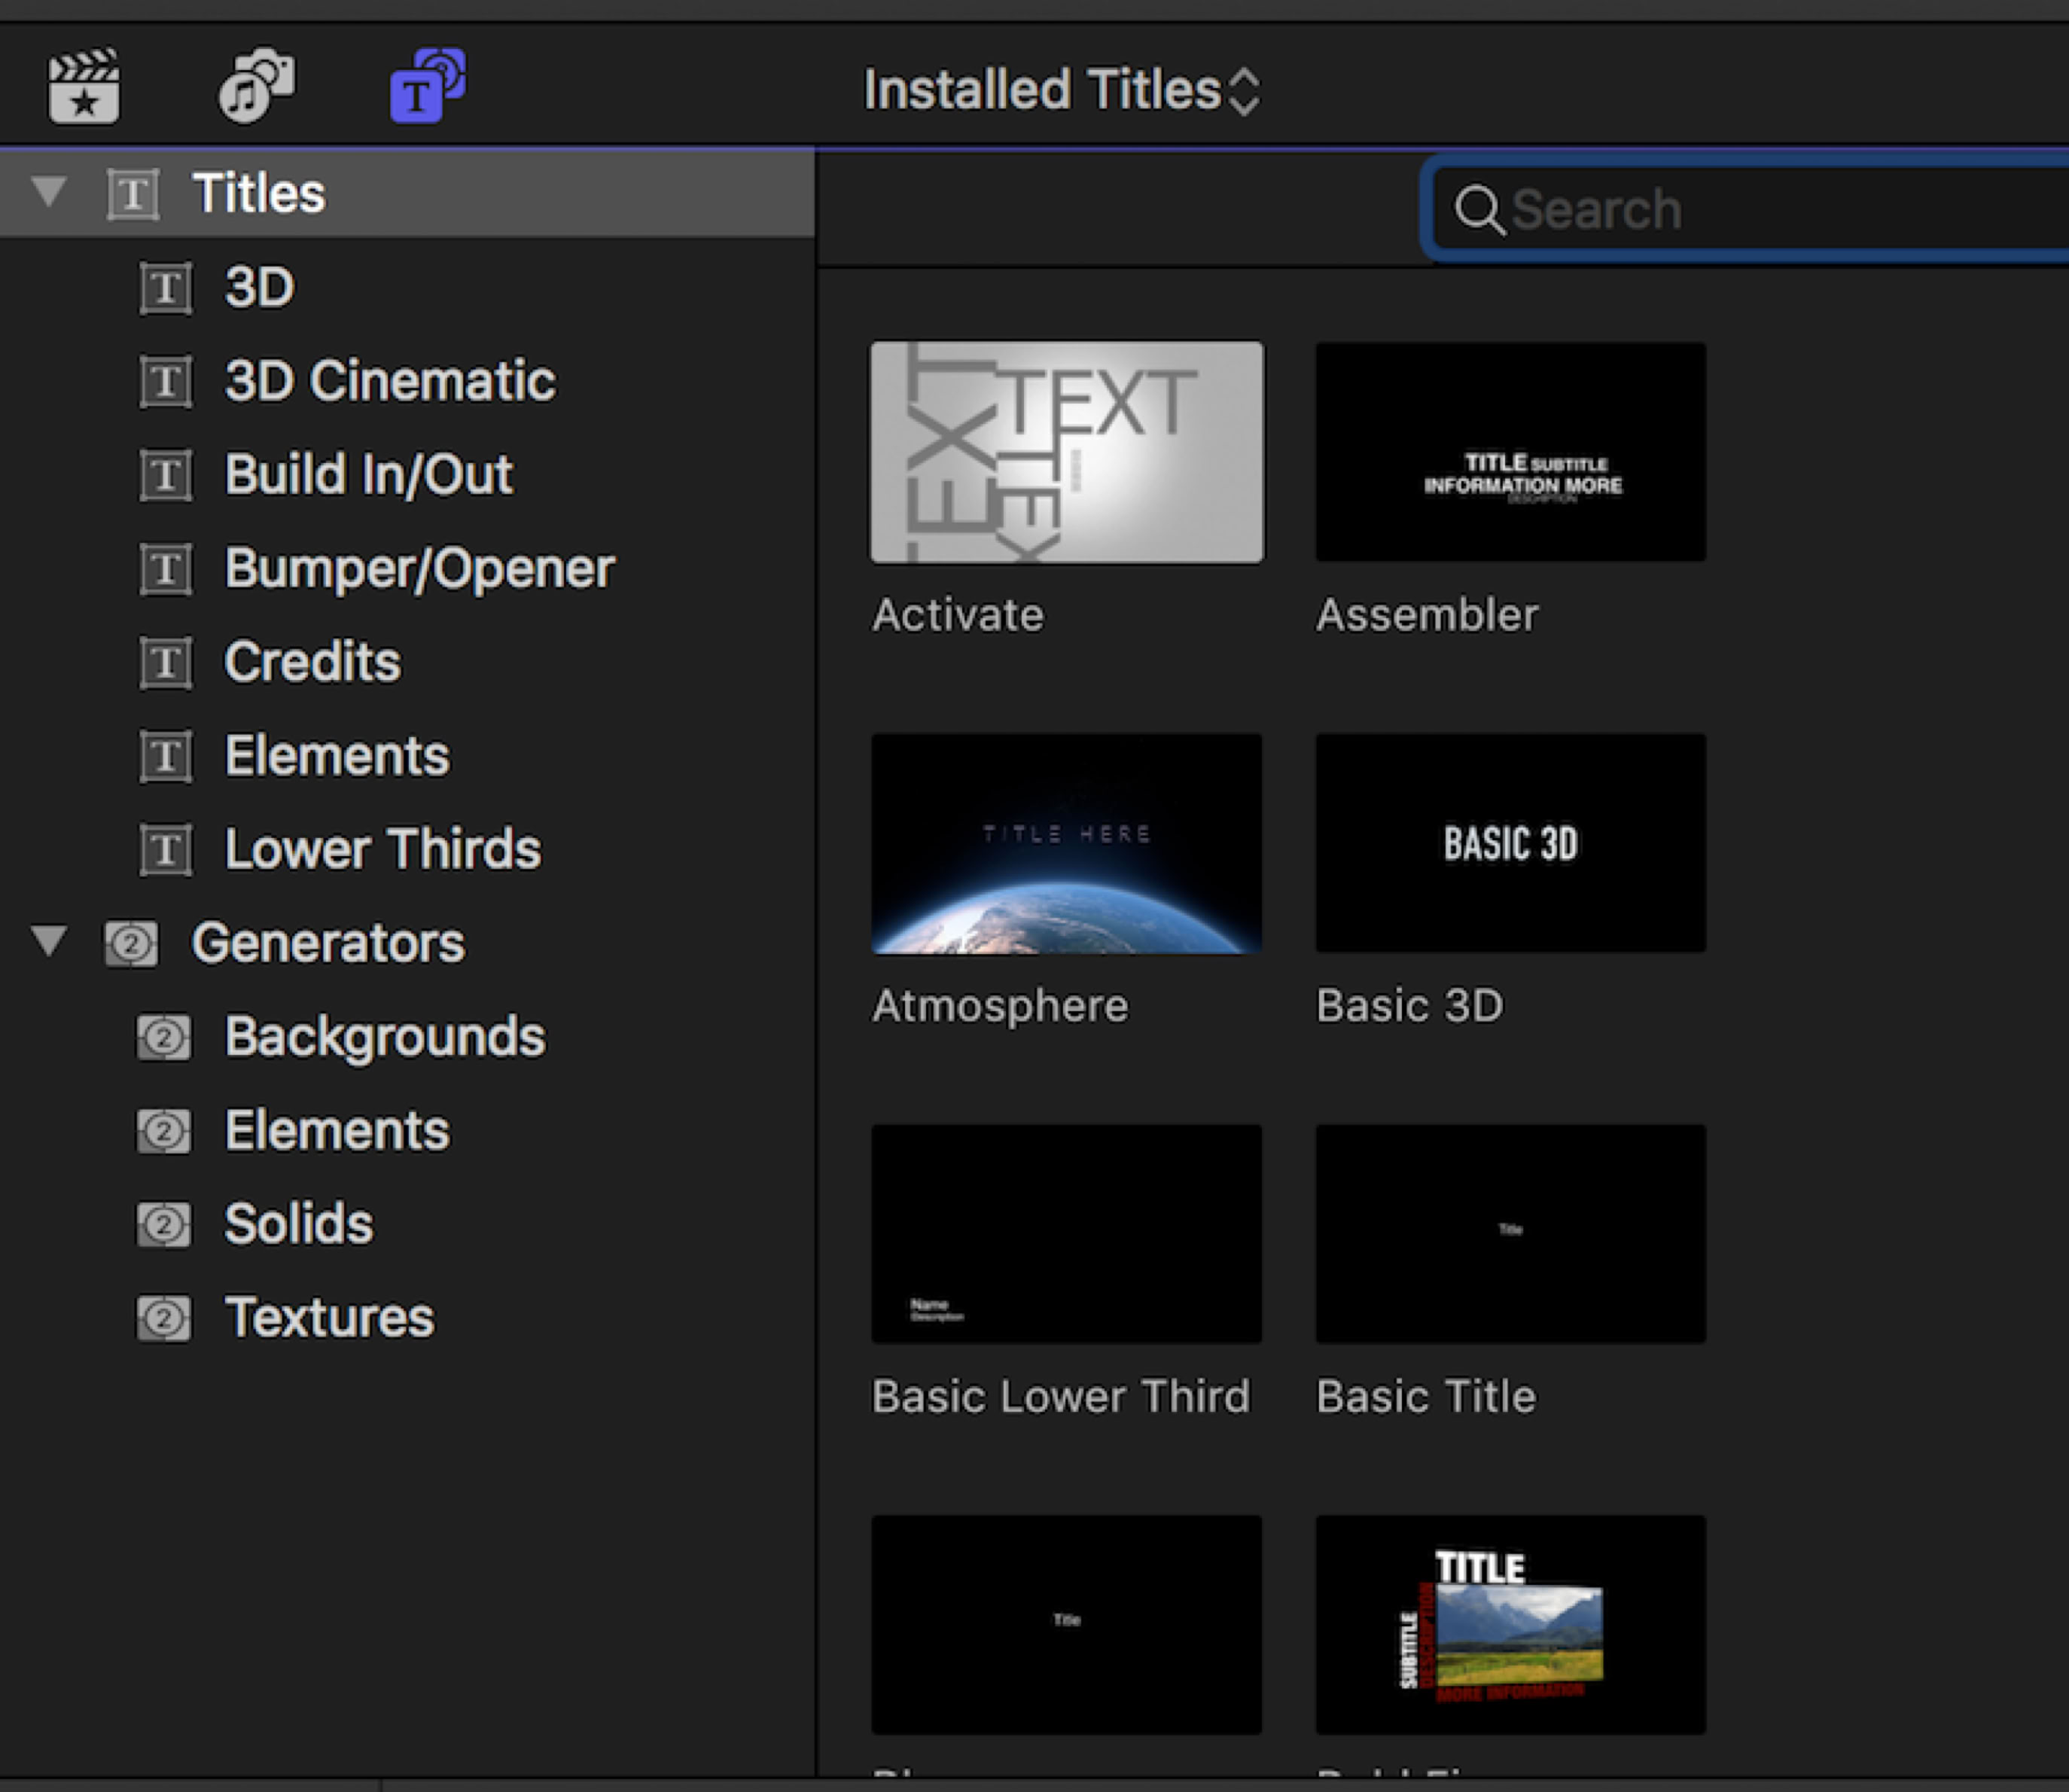2069x1792 pixels.
Task: Click into the Search field
Action: pos(1780,210)
